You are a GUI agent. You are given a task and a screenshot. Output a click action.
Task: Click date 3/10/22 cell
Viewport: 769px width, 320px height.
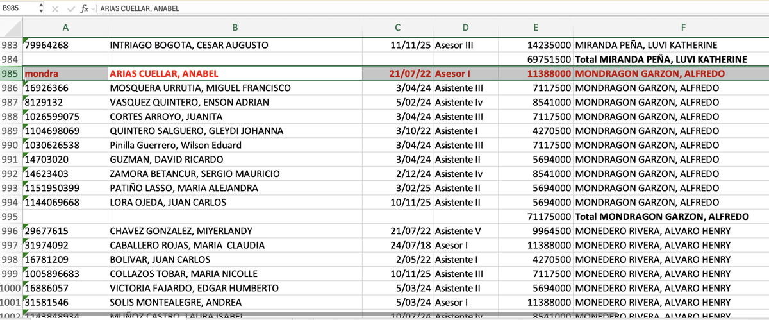(397, 131)
